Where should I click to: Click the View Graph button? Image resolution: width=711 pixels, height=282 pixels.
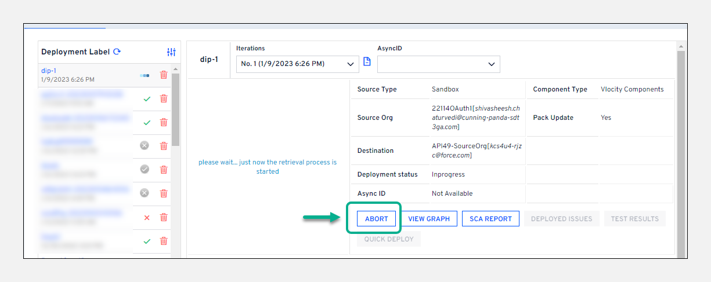(429, 219)
